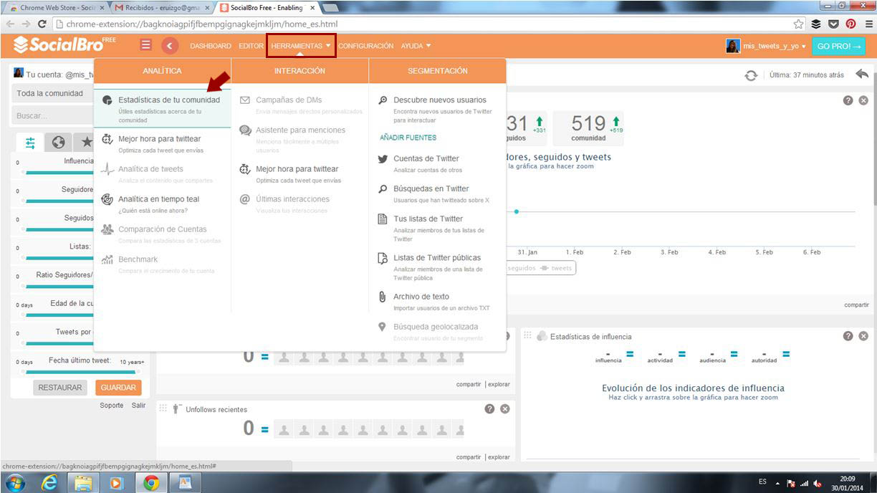877x493 pixels.
Task: Open the globe tab in filter panel
Action: pyautogui.click(x=59, y=142)
